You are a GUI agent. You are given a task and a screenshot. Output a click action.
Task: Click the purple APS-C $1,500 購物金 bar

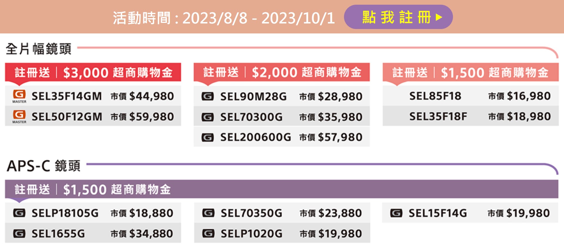[282, 189]
